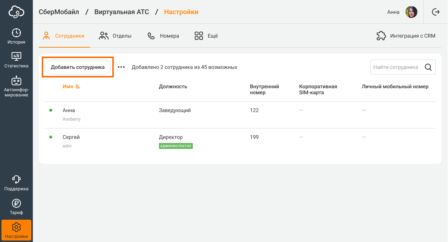Sort the table by Имя column
448x242 pixels.
point(71,86)
